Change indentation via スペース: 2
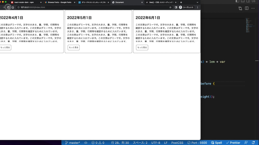 pyautogui.click(x=140, y=143)
